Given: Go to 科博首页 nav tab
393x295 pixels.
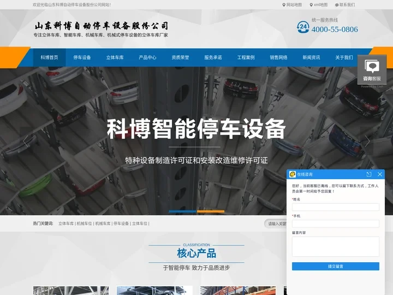Looking at the screenshot, I should [x=49, y=57].
